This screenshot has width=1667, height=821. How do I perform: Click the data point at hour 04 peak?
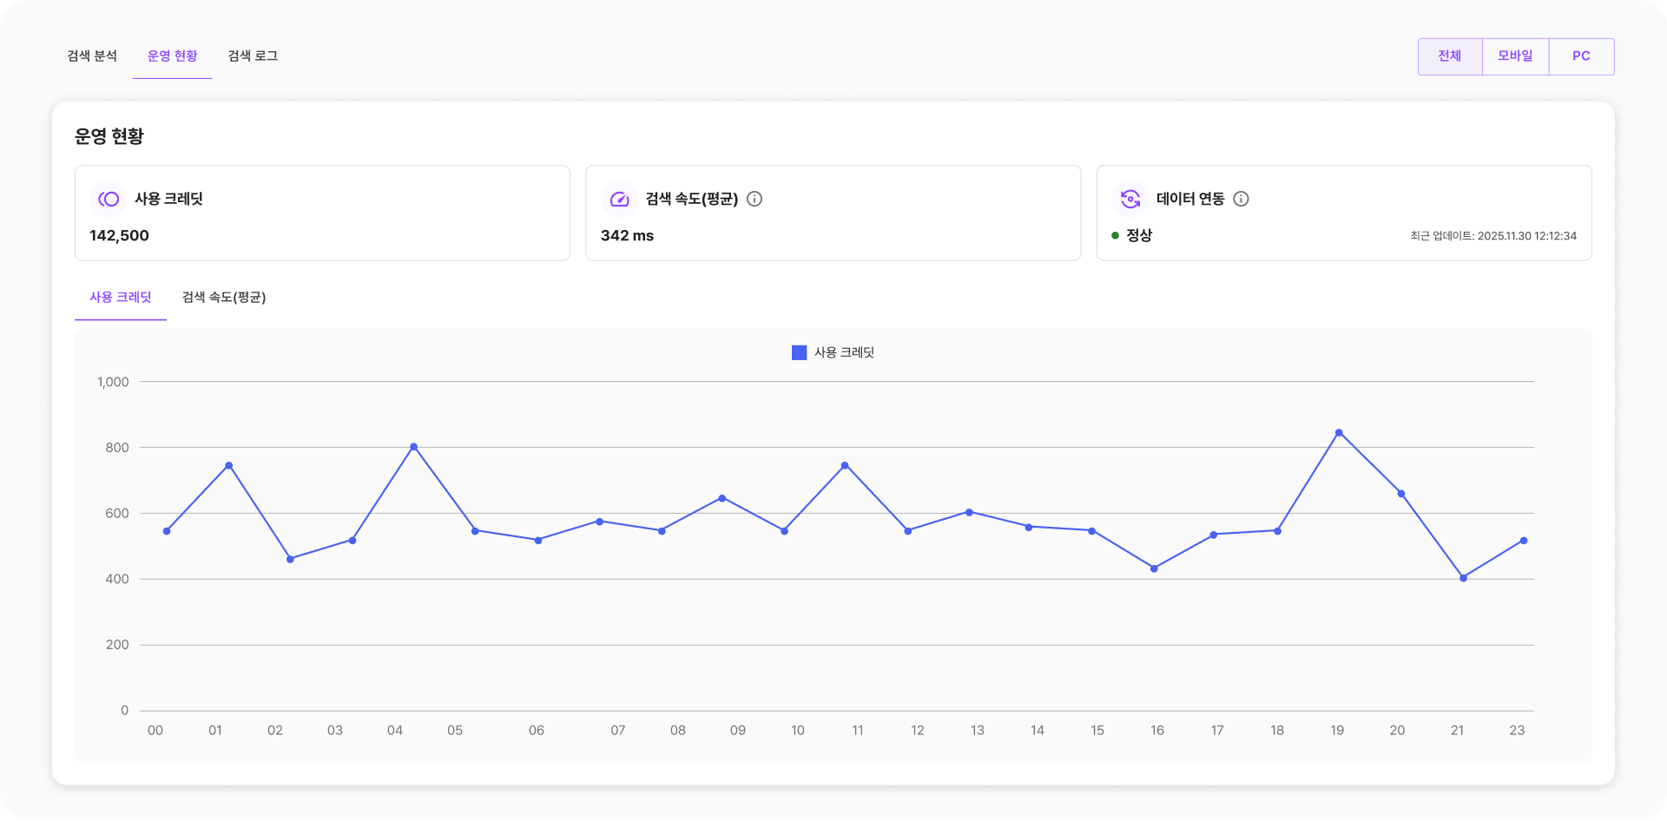click(x=413, y=447)
